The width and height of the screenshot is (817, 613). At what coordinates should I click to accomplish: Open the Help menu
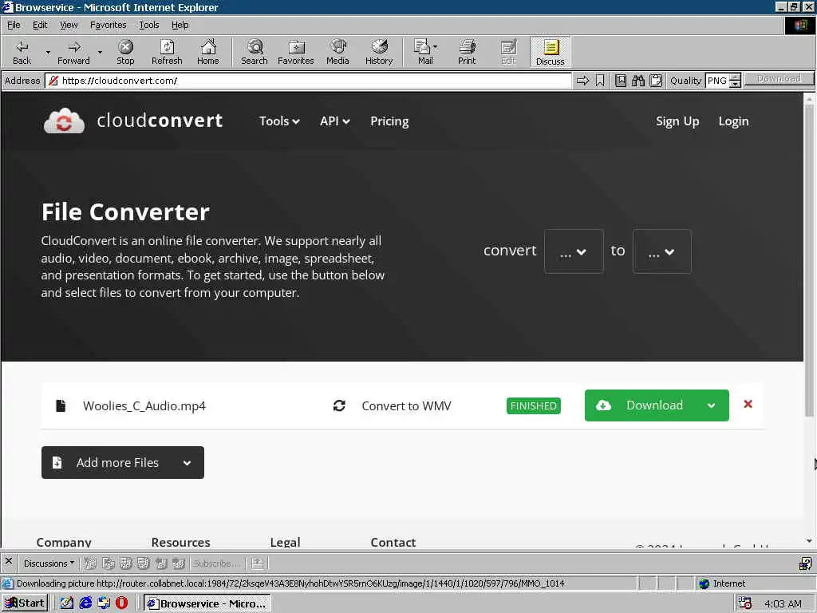click(x=180, y=25)
